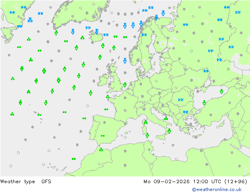Click the Weather type GFS title label
Screen dimensions: 250x193
coord(26,182)
